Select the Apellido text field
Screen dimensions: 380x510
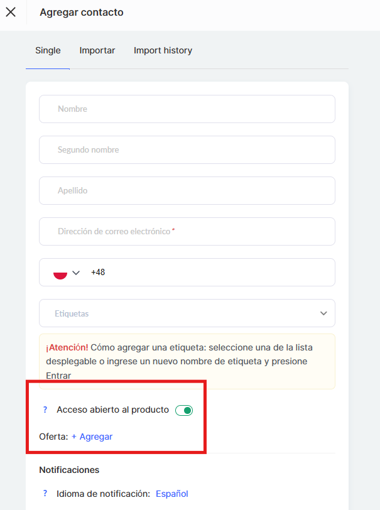tap(187, 190)
